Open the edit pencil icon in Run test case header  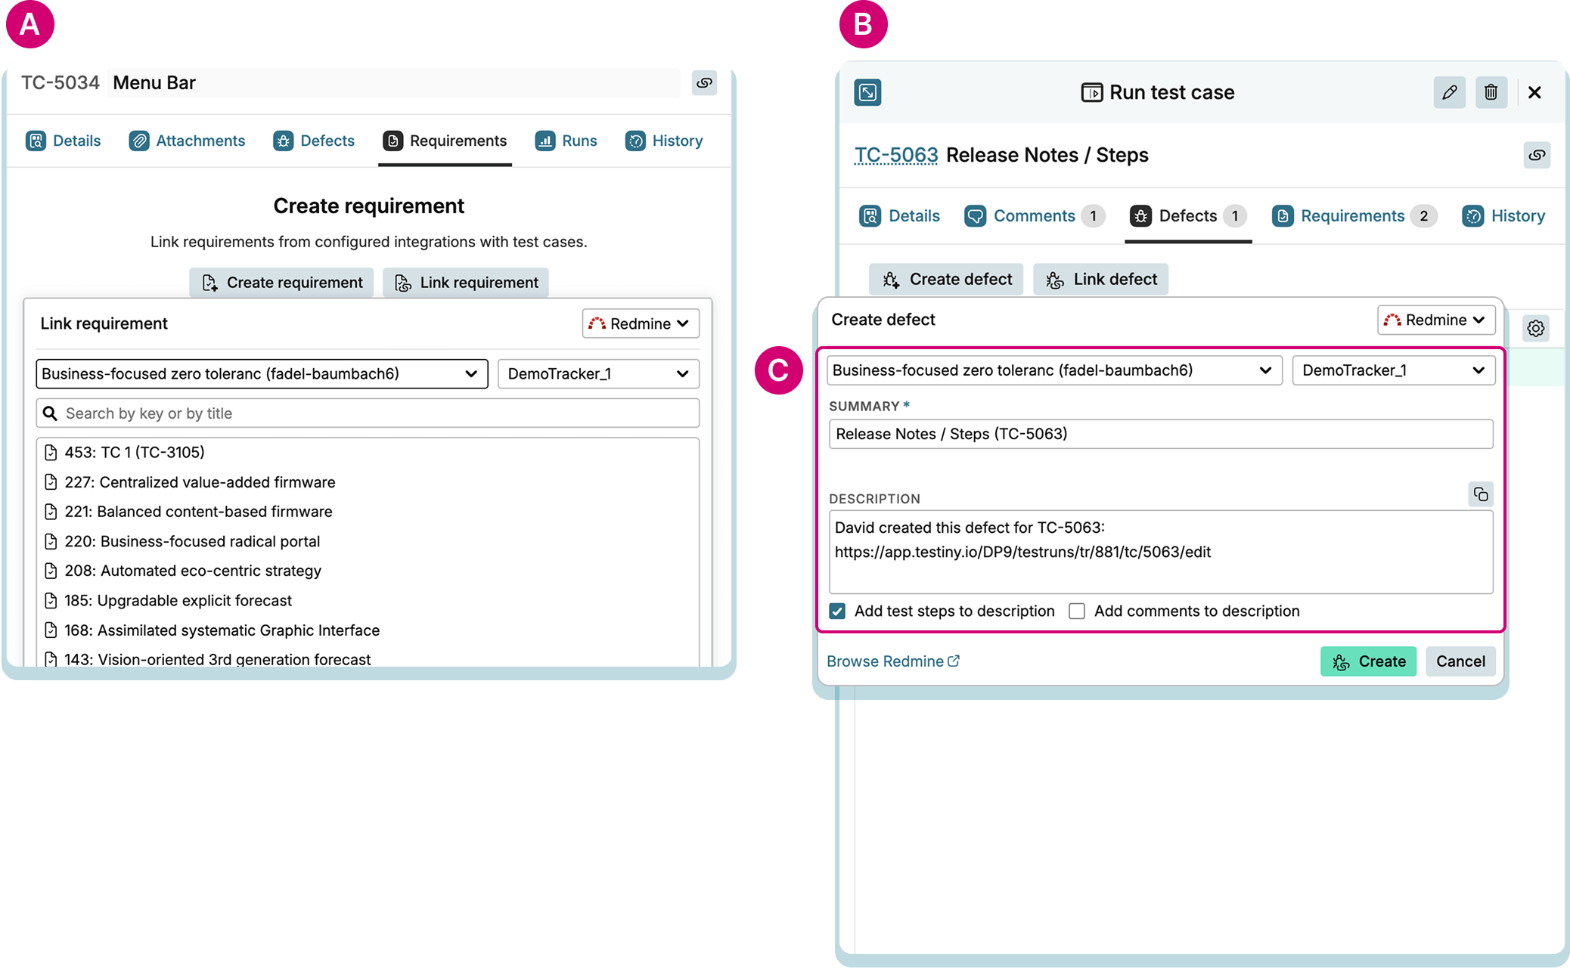1450,92
